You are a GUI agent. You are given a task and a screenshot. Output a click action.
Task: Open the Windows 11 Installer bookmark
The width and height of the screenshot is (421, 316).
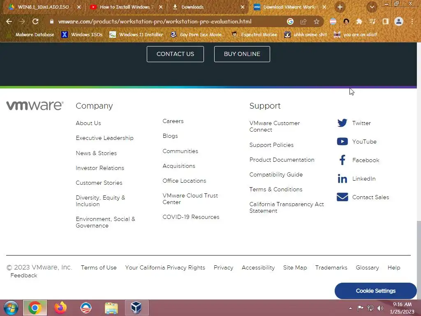(x=136, y=35)
